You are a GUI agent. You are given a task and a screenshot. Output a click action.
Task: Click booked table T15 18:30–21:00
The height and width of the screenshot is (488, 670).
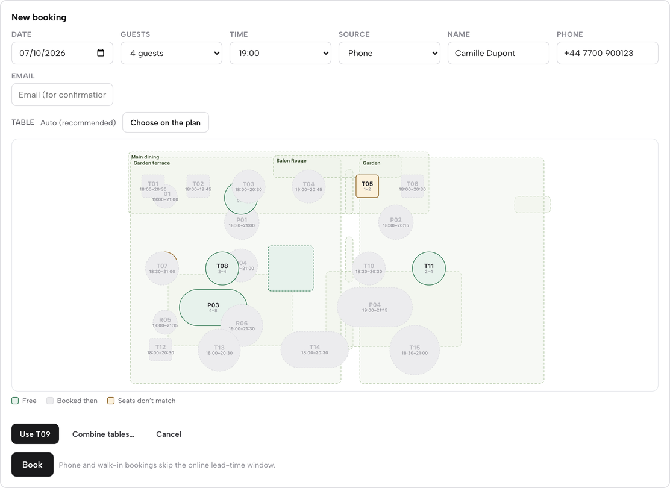tap(415, 350)
